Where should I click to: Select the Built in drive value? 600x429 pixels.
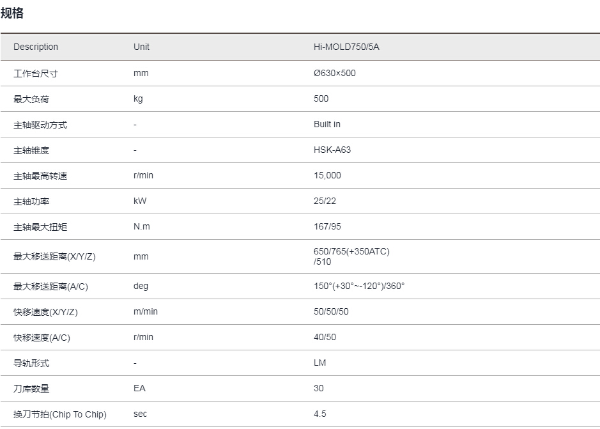click(x=327, y=124)
